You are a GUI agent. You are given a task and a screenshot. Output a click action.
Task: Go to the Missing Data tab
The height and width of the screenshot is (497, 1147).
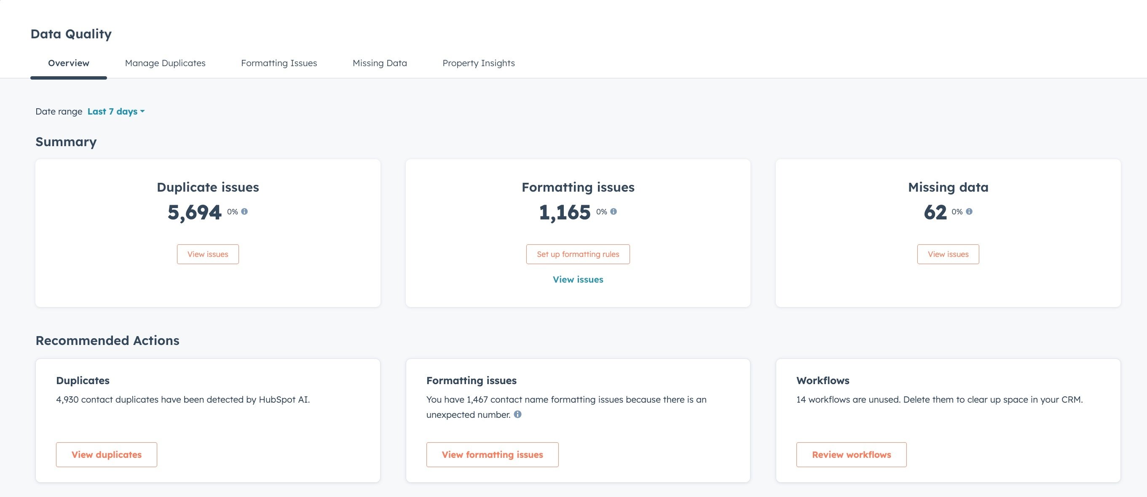pos(379,63)
